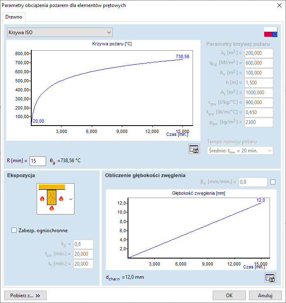Open the Tempo rozwoju pożaru dropdown
286x303 pixels.
pyautogui.click(x=240, y=151)
